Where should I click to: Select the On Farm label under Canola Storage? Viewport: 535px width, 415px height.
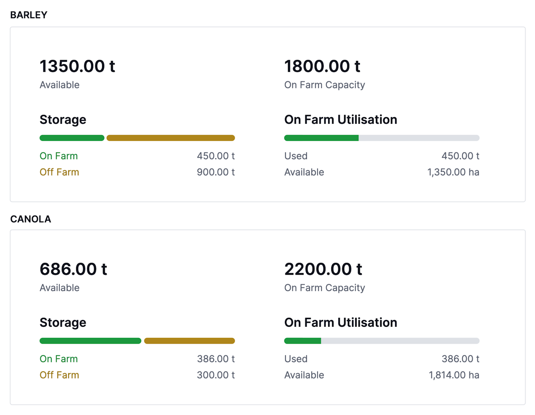58,359
